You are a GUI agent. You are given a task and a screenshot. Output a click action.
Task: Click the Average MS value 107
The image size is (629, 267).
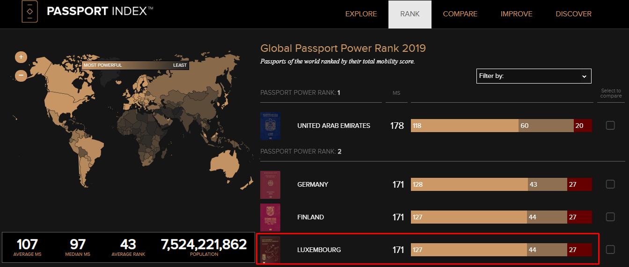[27, 244]
